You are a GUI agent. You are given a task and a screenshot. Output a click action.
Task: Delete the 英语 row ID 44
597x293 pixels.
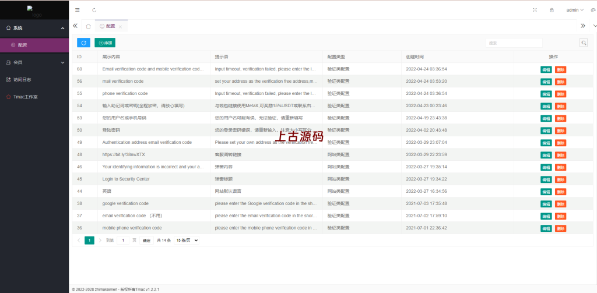click(560, 192)
